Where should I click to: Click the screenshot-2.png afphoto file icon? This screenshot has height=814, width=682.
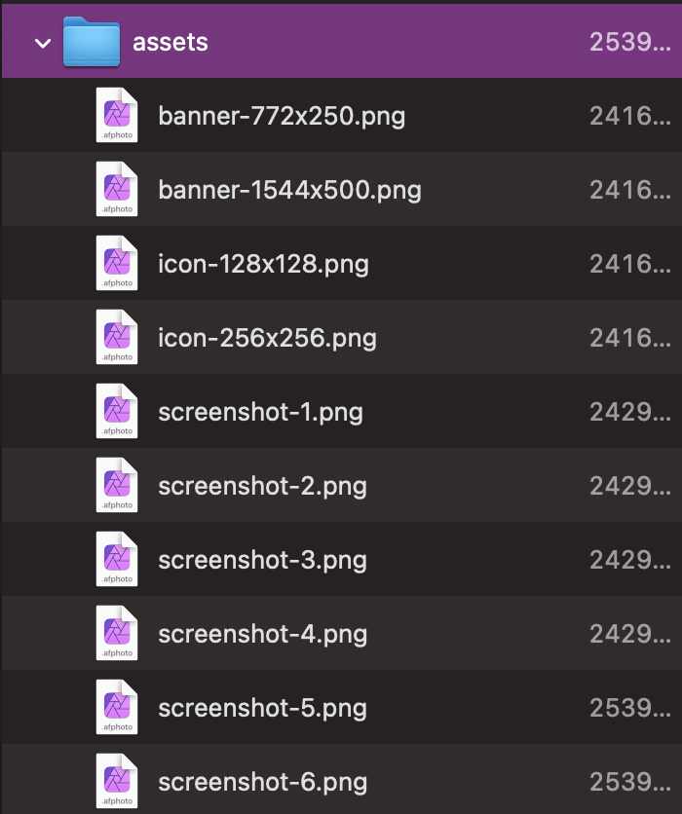pyautogui.click(x=117, y=486)
